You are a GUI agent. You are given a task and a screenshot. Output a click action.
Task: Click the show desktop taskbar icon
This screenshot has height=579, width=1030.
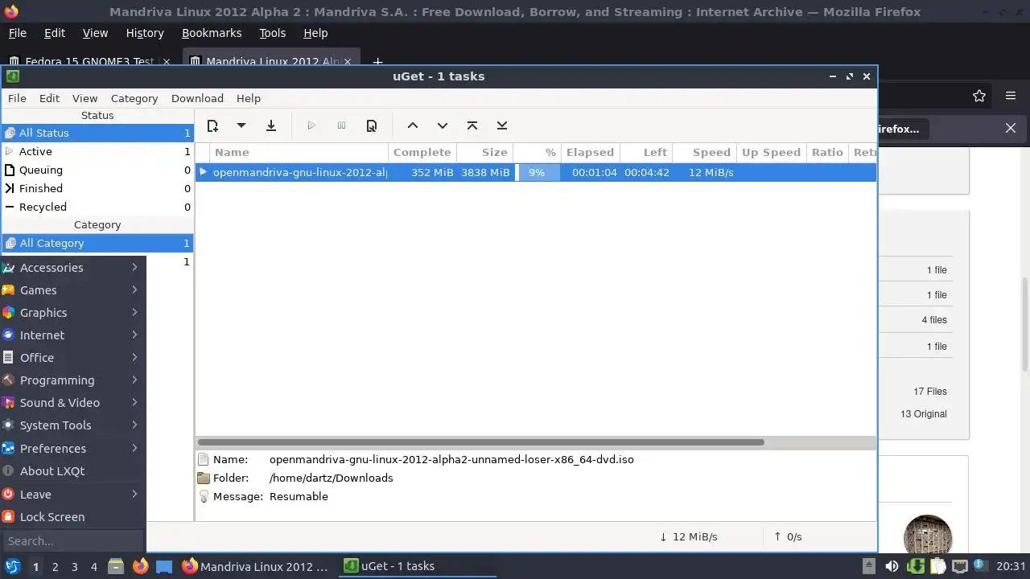(164, 566)
